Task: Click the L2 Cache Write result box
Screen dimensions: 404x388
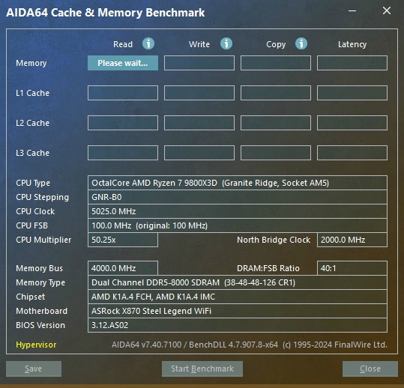Action: pyautogui.click(x=199, y=123)
